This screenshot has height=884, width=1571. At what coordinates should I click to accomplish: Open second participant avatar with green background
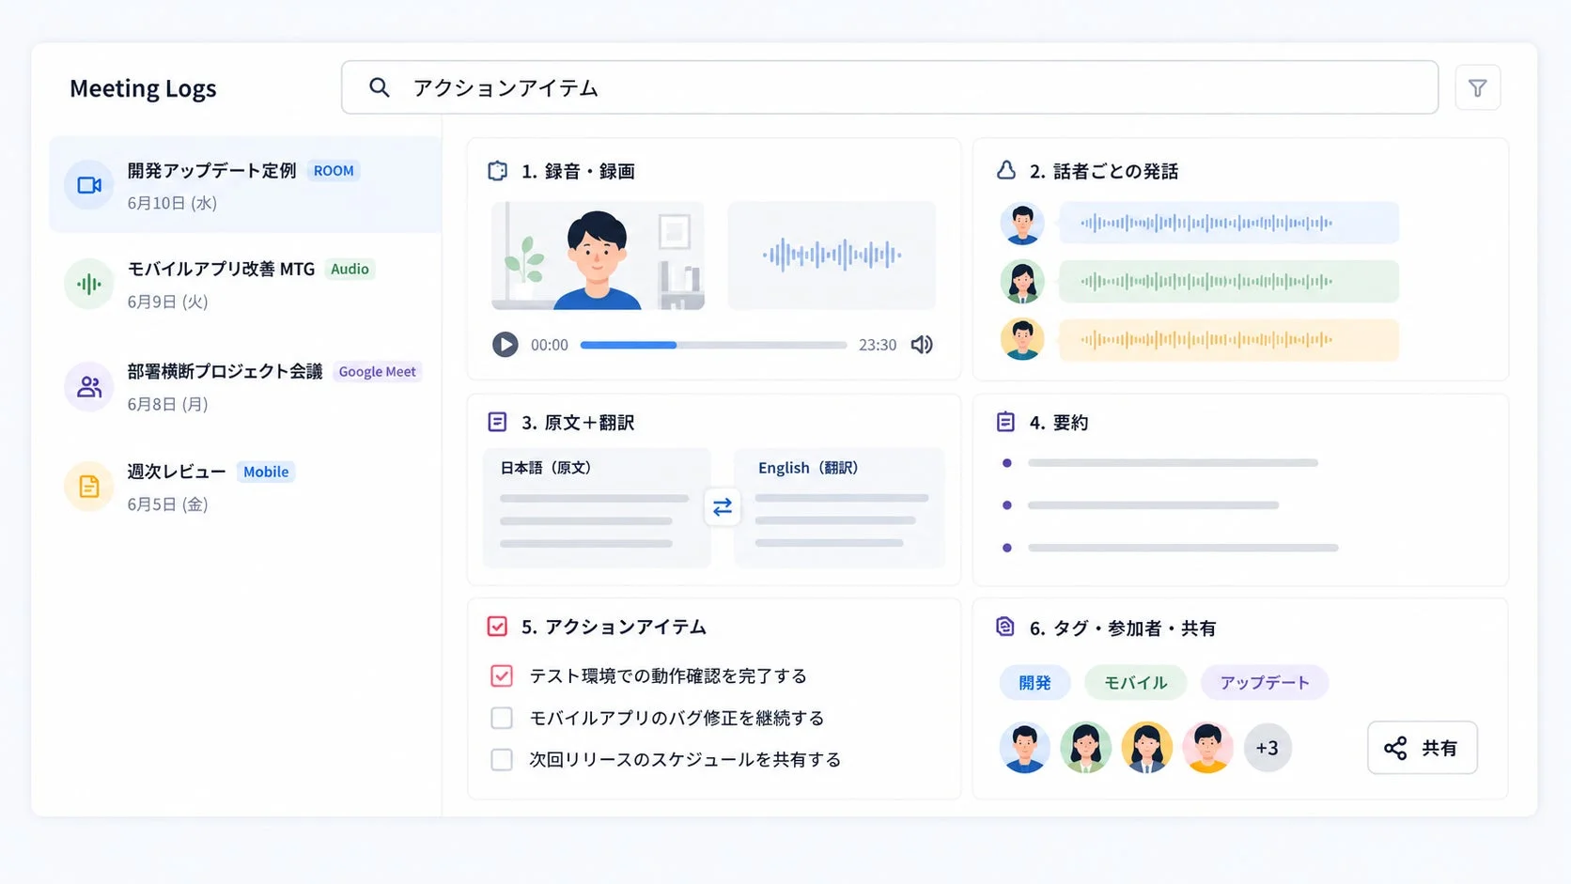point(1085,748)
